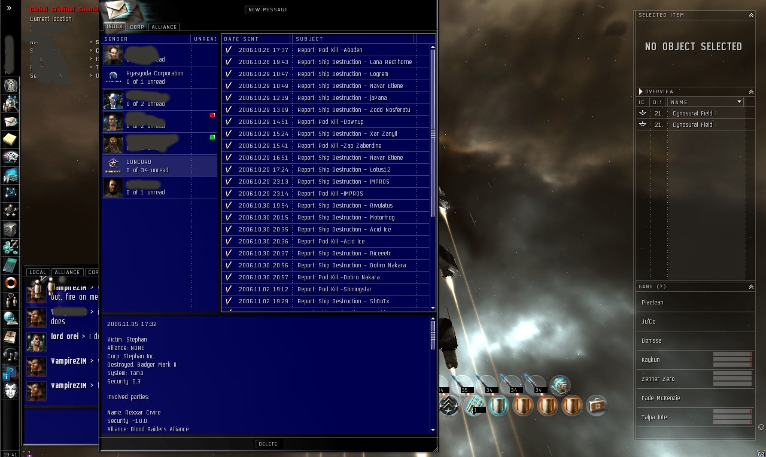Sort messages by Date Sent header
The width and height of the screenshot is (766, 457).
coord(256,39)
